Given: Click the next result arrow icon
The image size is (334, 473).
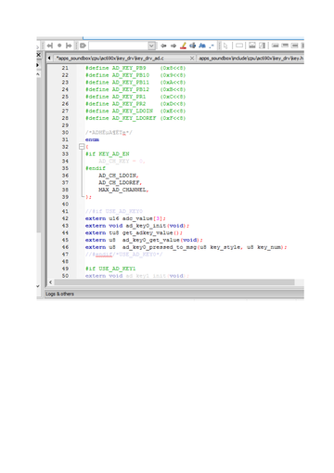Looking at the screenshot, I should [173, 46].
